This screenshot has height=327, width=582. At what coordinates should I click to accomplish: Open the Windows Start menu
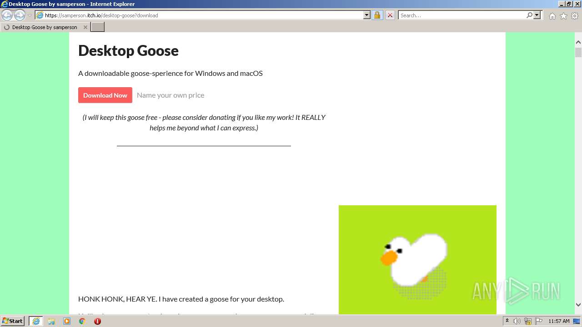tap(13, 321)
